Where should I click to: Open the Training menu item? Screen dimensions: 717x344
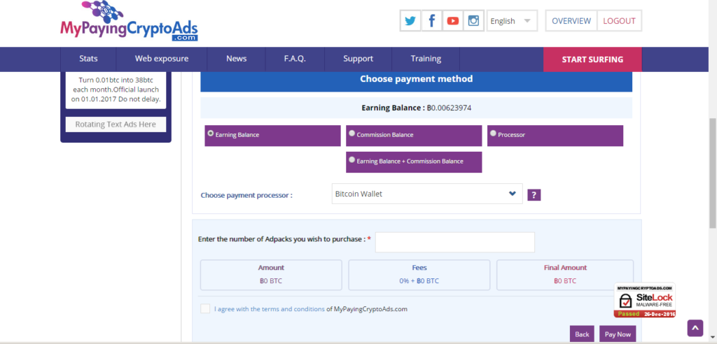click(x=426, y=59)
